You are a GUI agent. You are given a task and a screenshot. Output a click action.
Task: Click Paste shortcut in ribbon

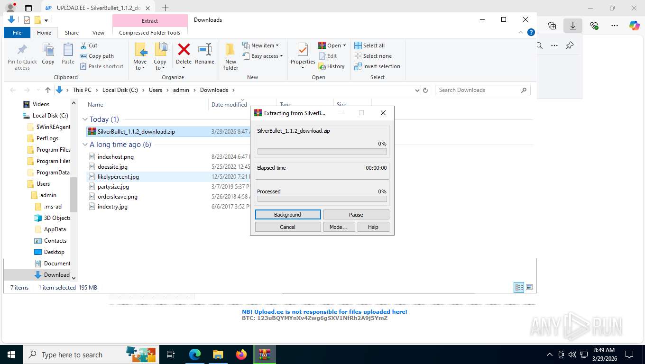pyautogui.click(x=101, y=66)
